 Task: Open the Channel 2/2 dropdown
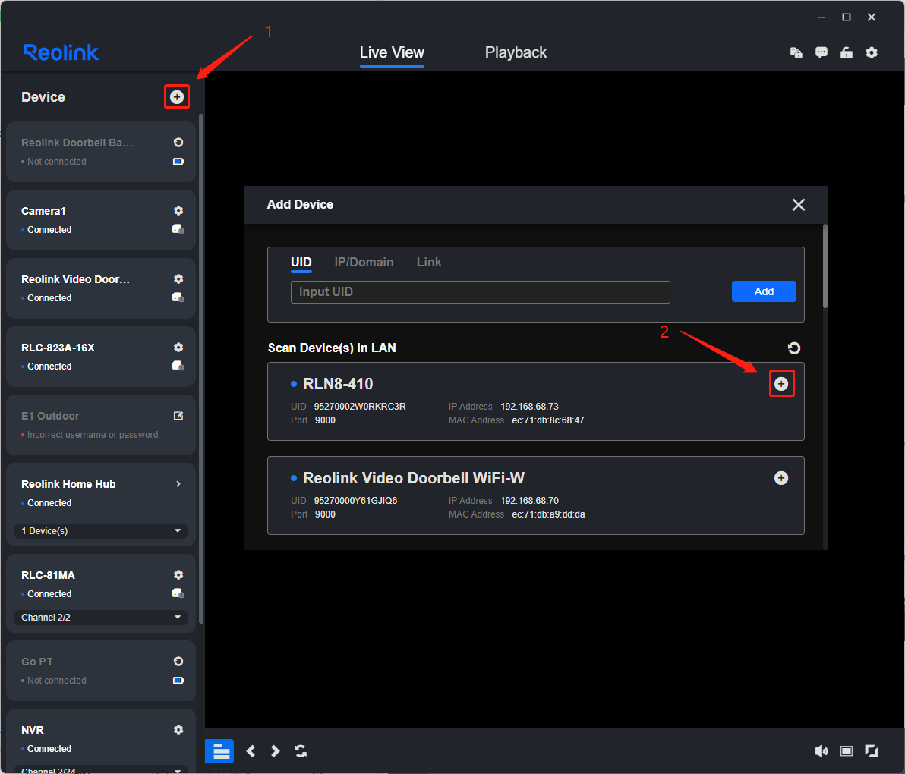101,617
